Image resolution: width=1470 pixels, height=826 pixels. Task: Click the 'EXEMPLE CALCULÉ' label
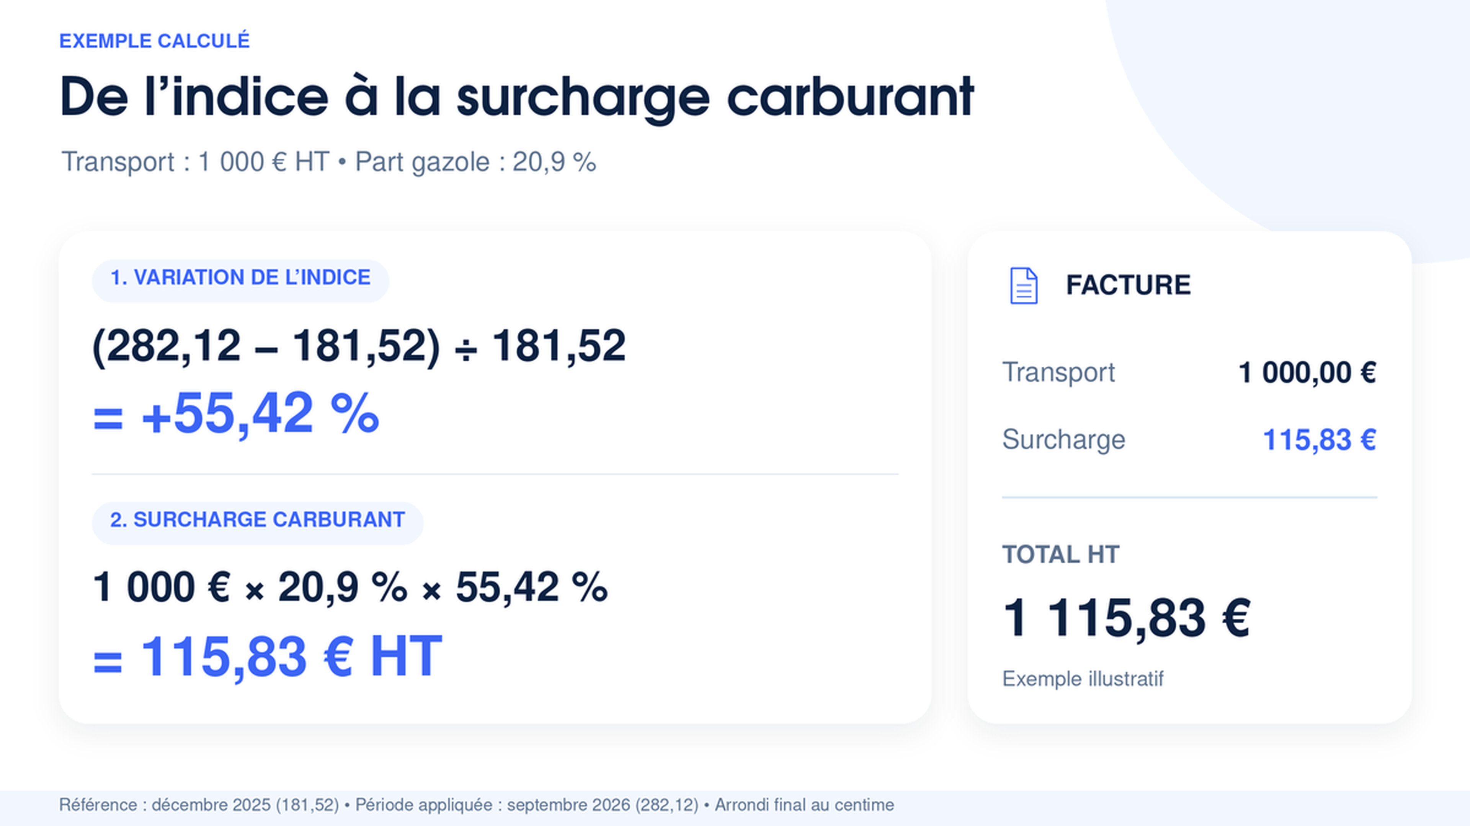pos(155,41)
